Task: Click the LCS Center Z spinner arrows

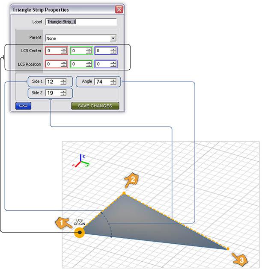Action: pos(113,50)
